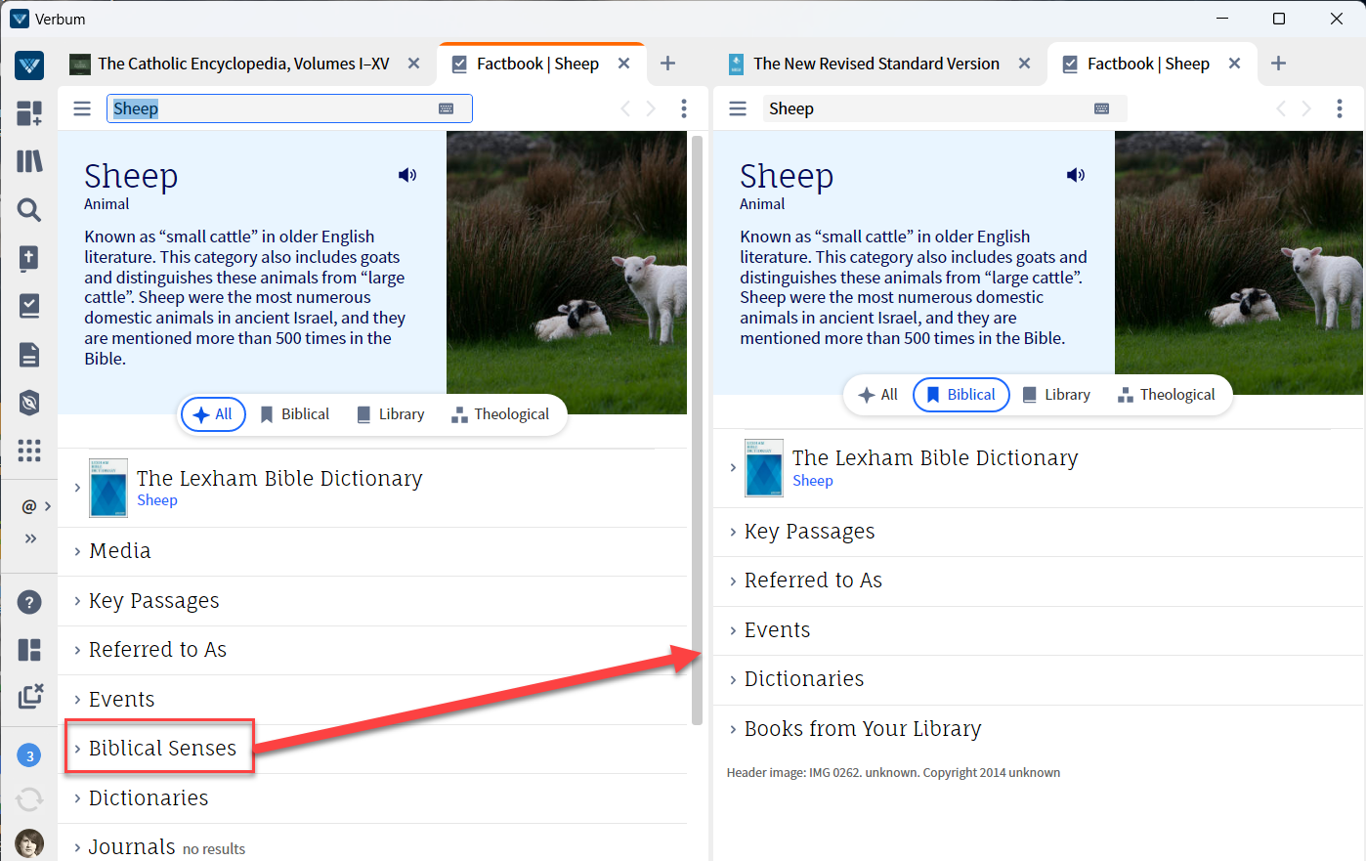Image resolution: width=1366 pixels, height=861 pixels.
Task: Select the Biblical filter in left panel
Action: pyautogui.click(x=295, y=414)
